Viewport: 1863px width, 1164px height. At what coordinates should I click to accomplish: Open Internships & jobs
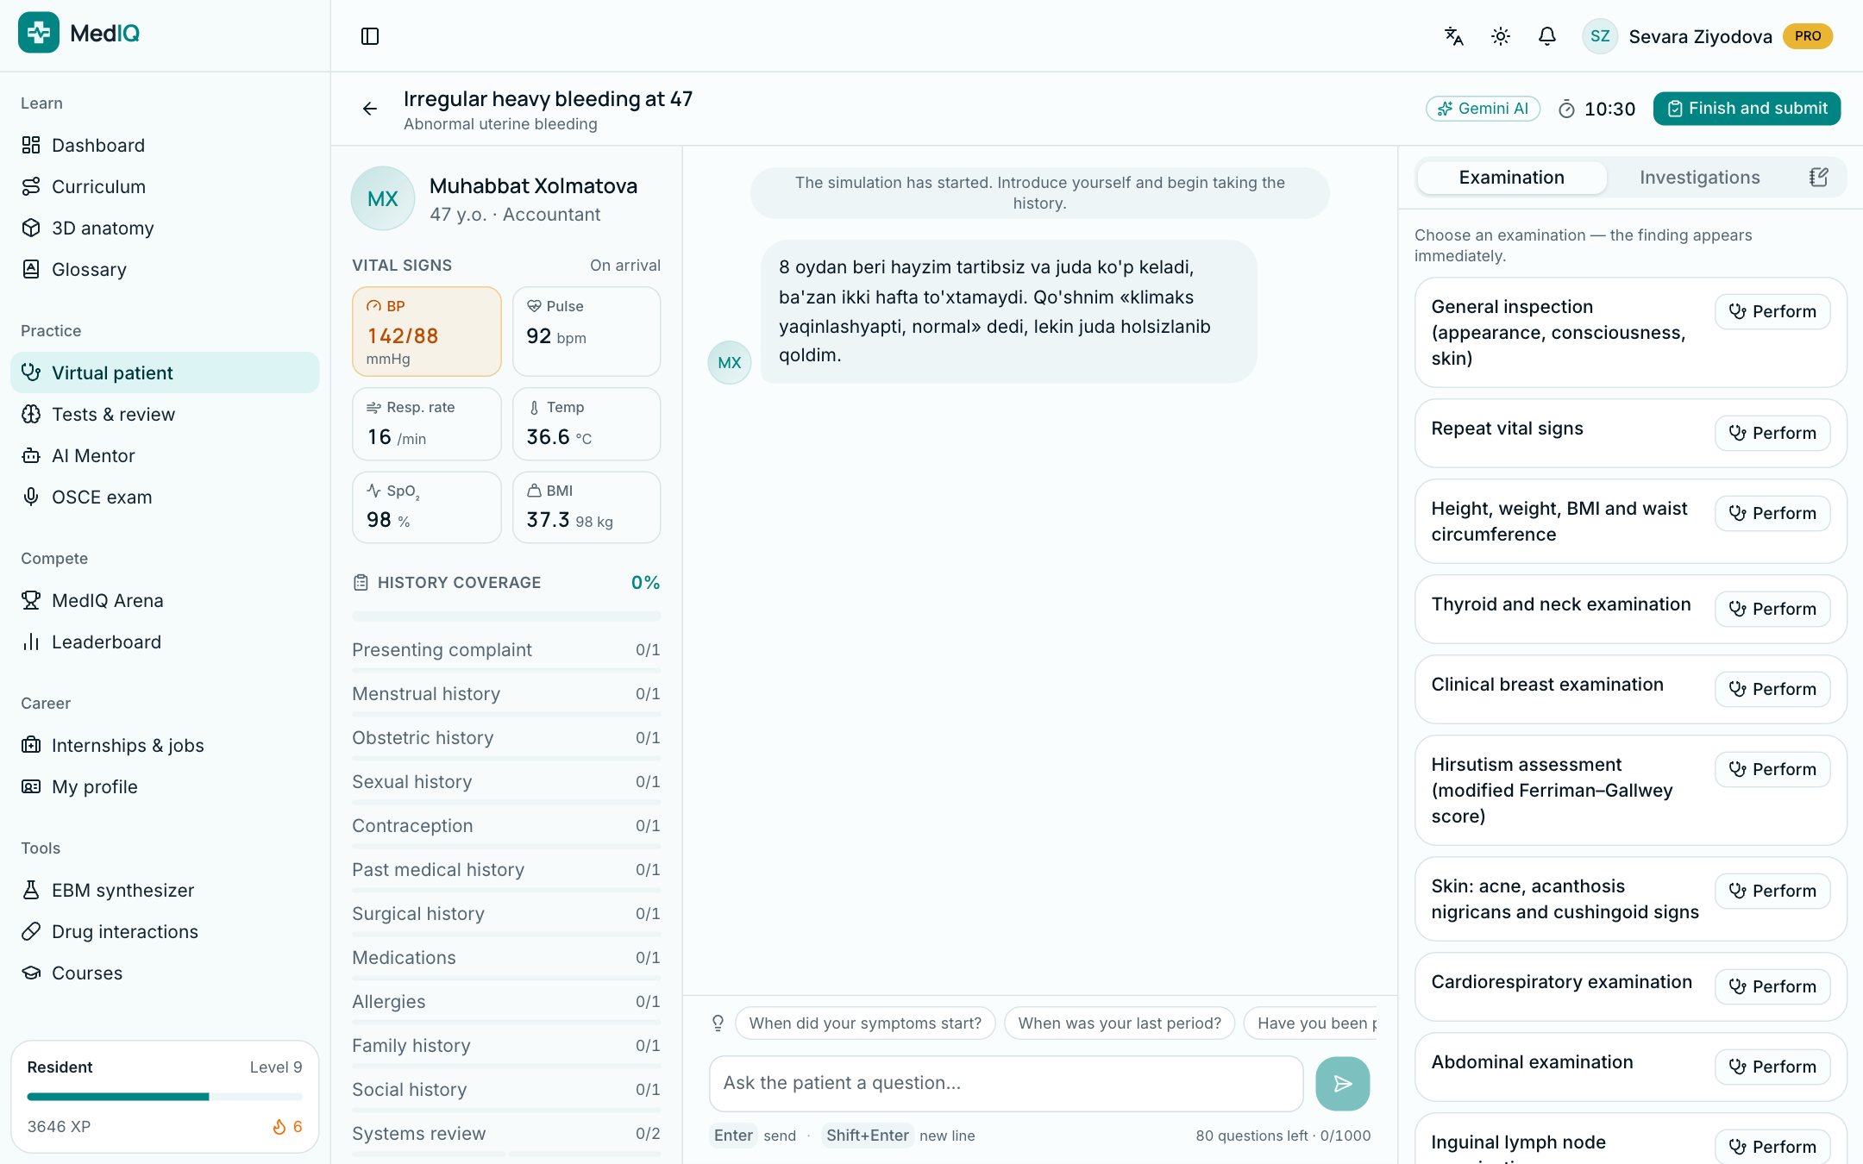165,745
